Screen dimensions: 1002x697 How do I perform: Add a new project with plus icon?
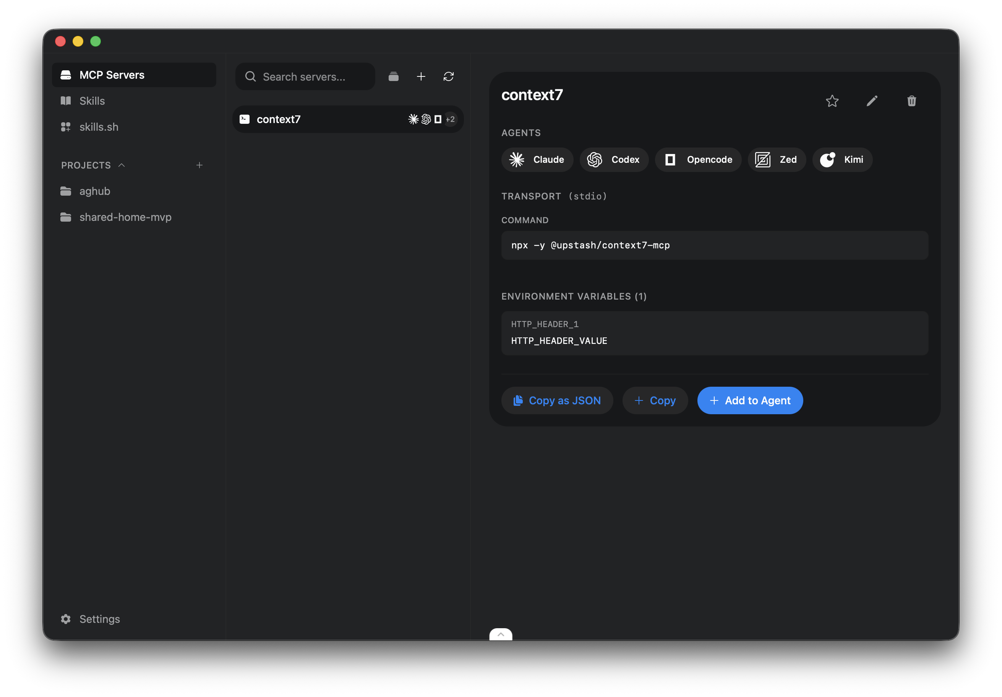click(199, 165)
